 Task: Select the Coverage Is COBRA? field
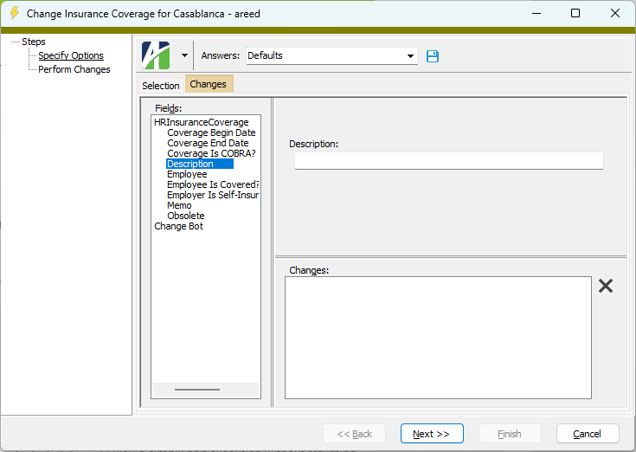point(211,153)
